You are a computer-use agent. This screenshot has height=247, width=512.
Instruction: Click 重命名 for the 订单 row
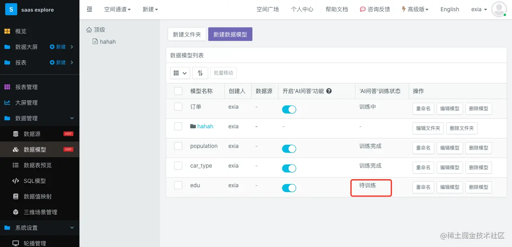(x=423, y=109)
